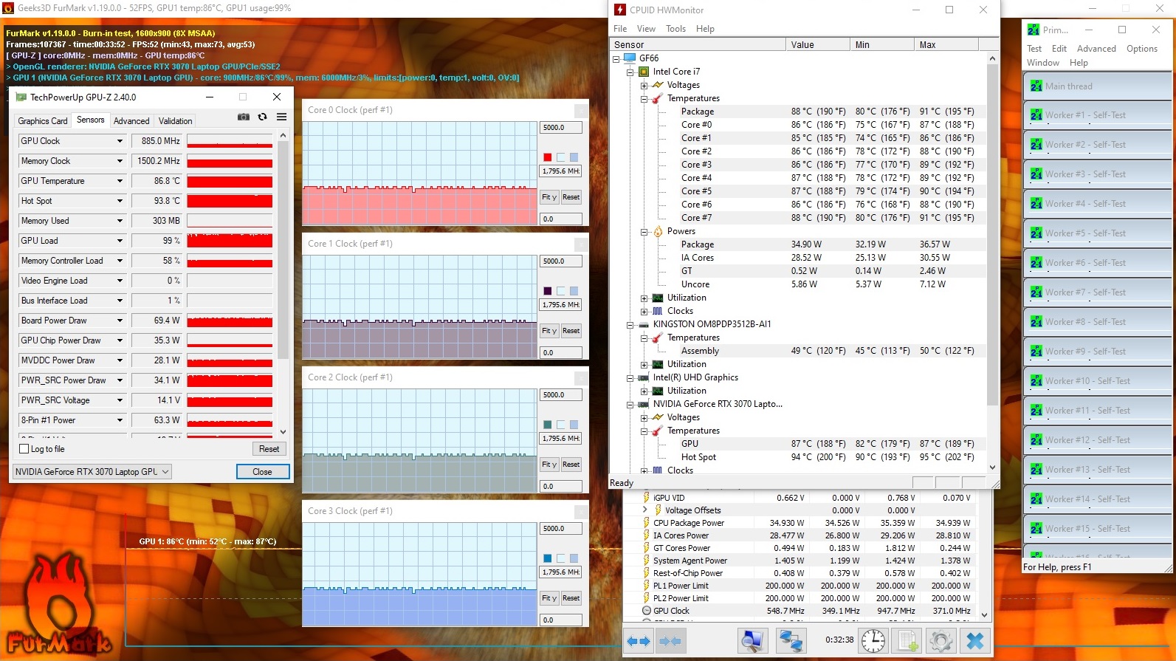Screen dimensions: 1176x661
Task: Click the HWiNFO log file sheet icon
Action: pyautogui.click(x=907, y=640)
